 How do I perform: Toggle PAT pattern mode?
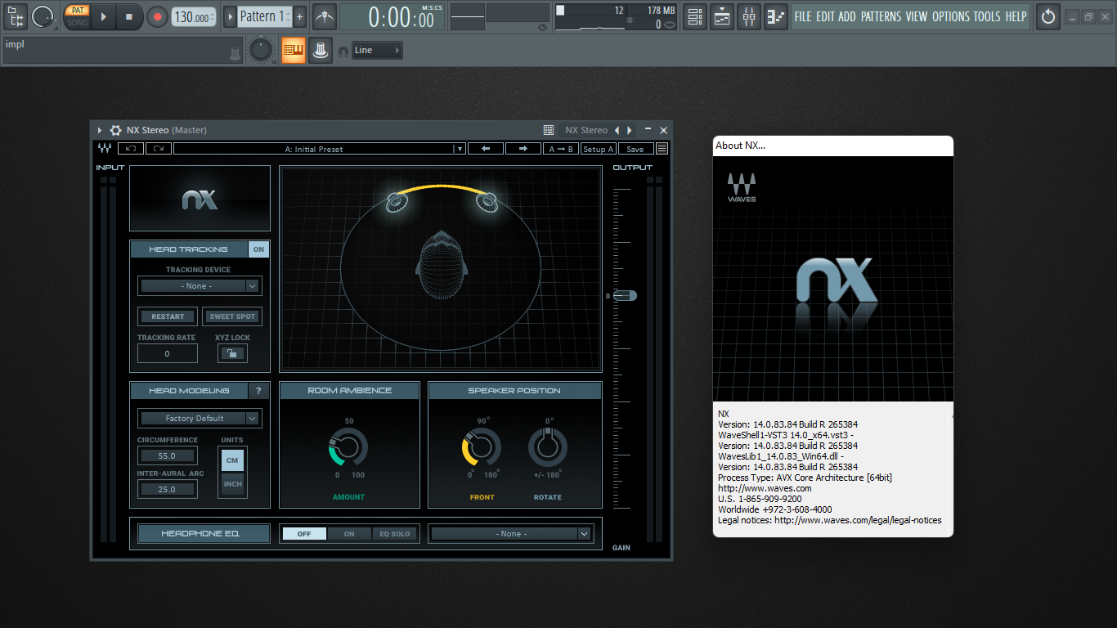(77, 11)
